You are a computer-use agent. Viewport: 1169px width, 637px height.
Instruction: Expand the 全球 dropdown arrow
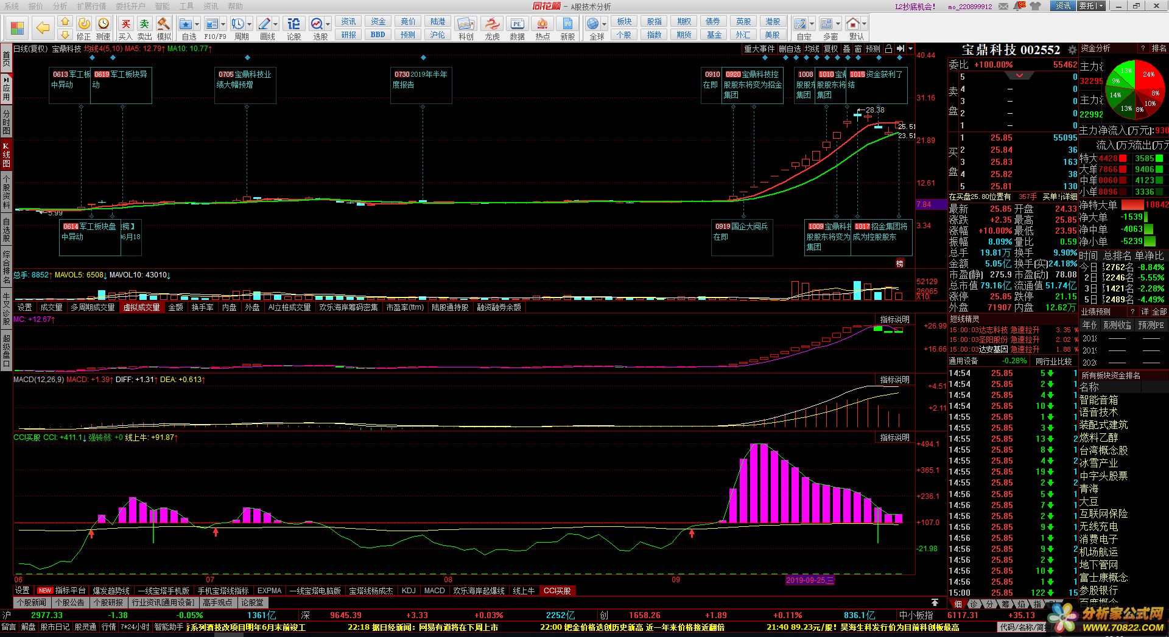click(604, 25)
